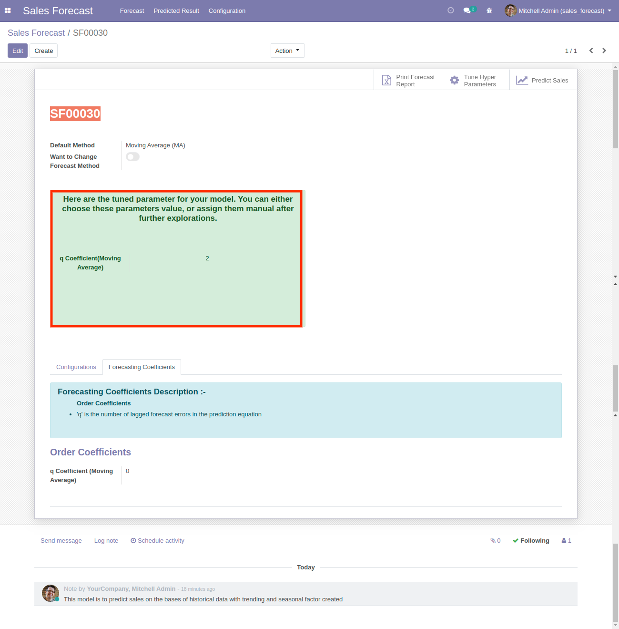Click the clock activities icon
The height and width of the screenshot is (629, 619).
tap(450, 10)
